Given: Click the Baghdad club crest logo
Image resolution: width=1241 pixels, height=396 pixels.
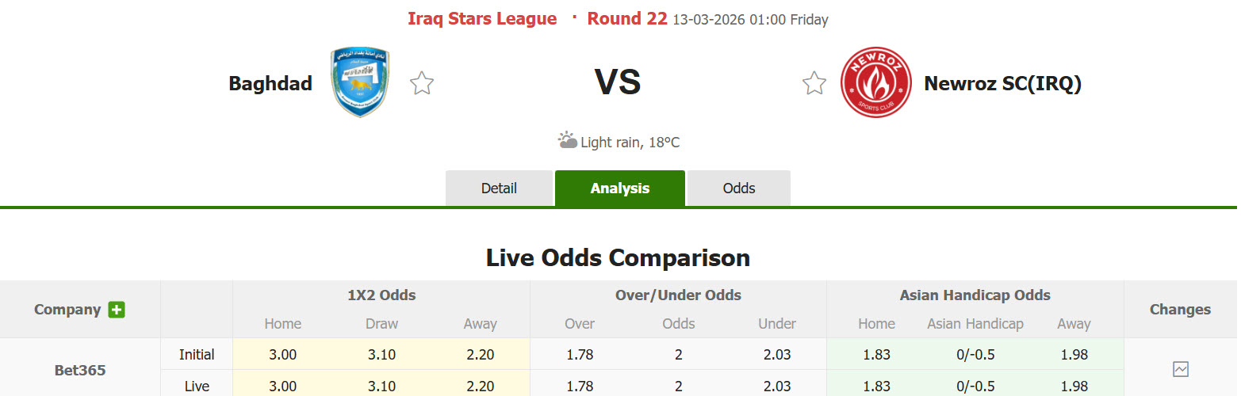Looking at the screenshot, I should tap(359, 82).
